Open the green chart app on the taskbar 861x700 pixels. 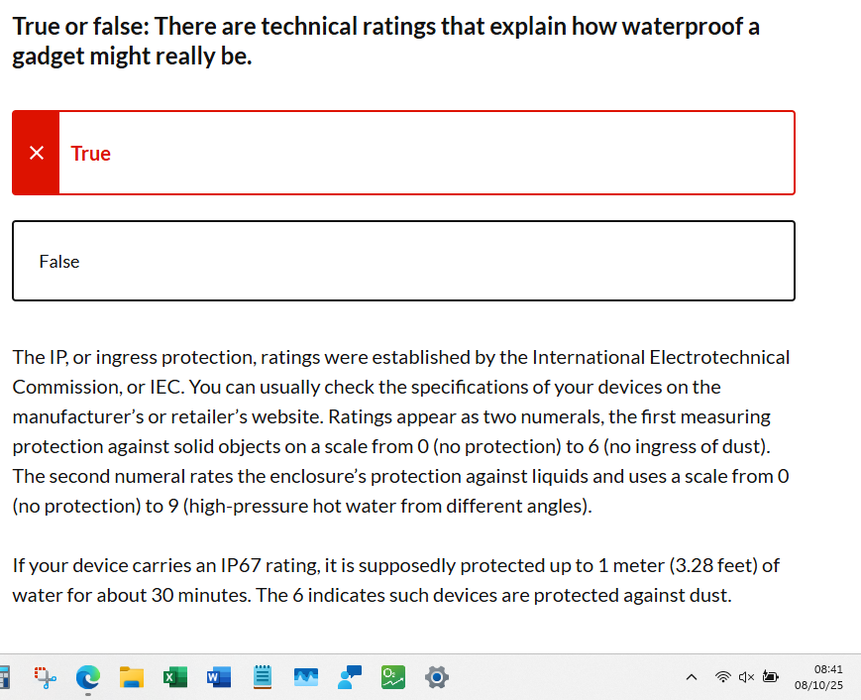point(392,677)
